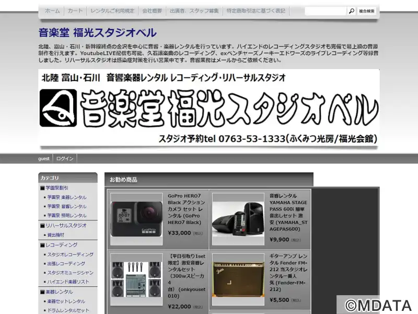Viewport: 418px width, 314px height.
Task: Focus the search input field
Action: (x=326, y=11)
